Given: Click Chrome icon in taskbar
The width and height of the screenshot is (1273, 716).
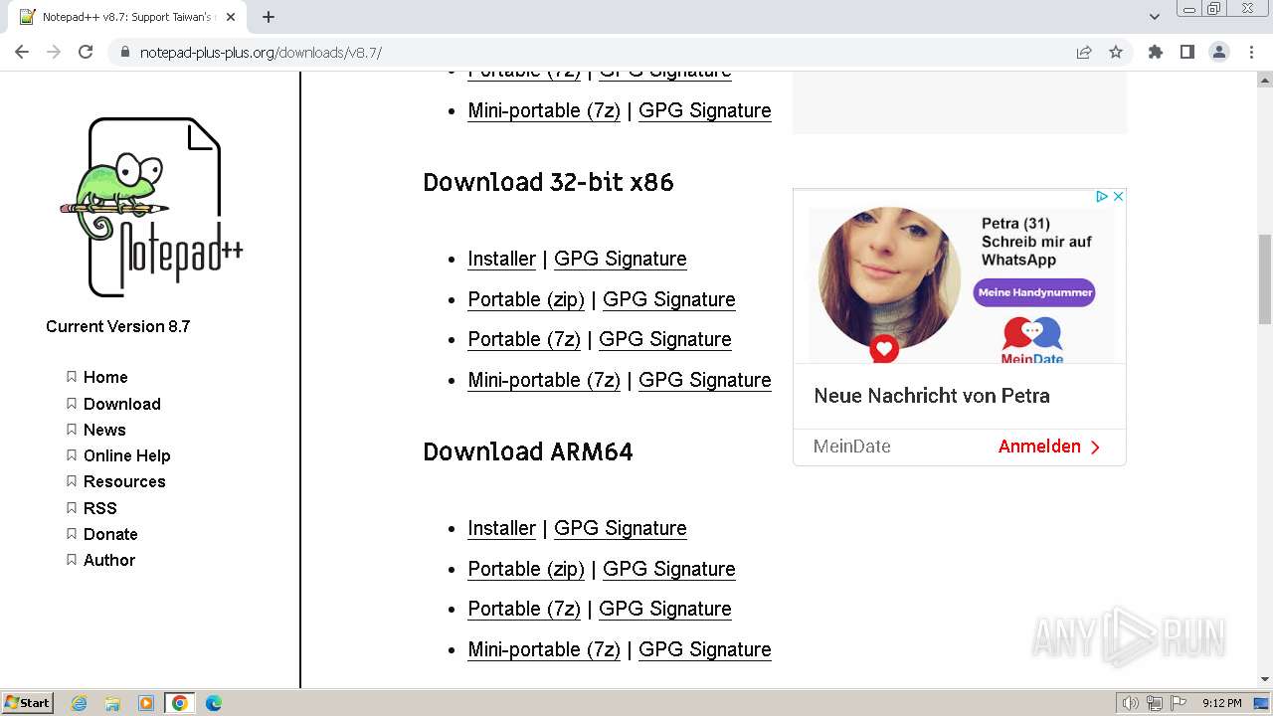Looking at the screenshot, I should pyautogui.click(x=180, y=703).
